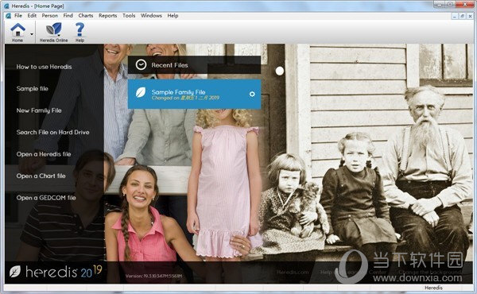Click the leaf icon on Sample Family File
The height and width of the screenshot is (294, 477).
(141, 92)
